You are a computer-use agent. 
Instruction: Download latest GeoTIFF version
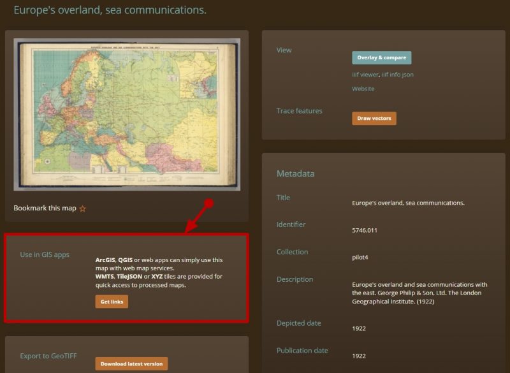[x=131, y=364]
